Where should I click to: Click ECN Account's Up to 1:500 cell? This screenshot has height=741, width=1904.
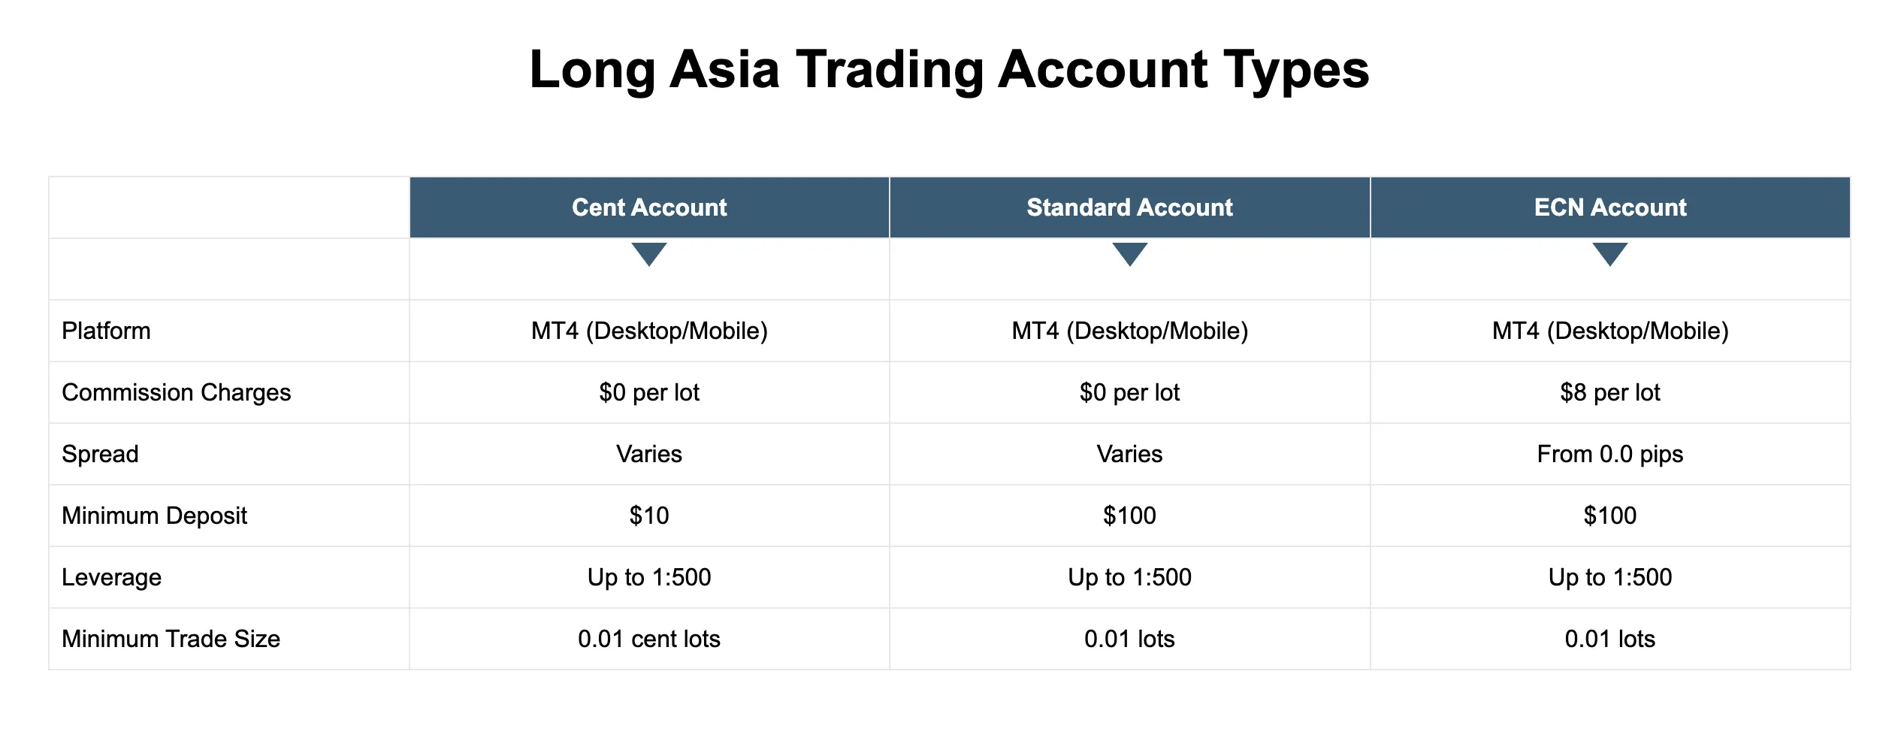click(x=1610, y=577)
